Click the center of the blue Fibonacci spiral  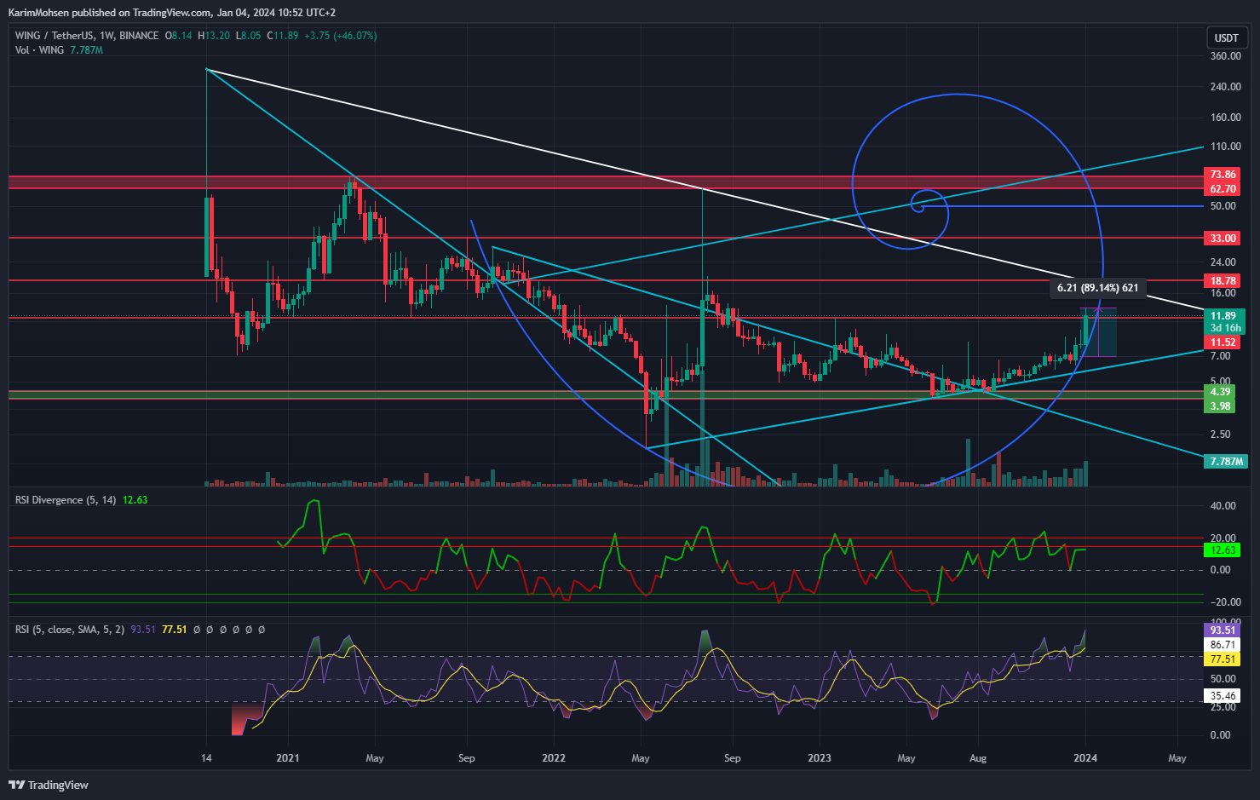point(918,204)
